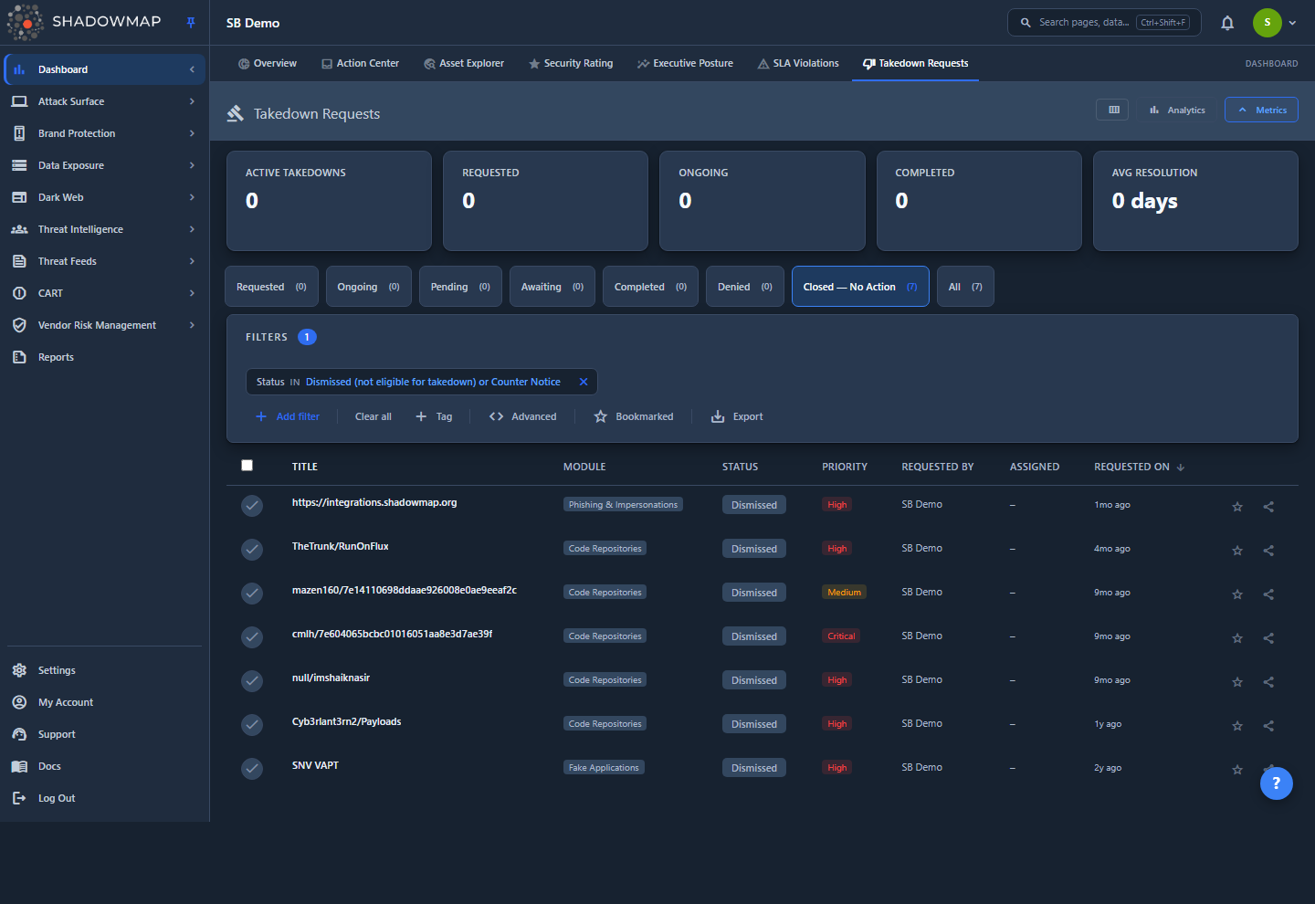1315x904 pixels.
Task: Select the All (7) status tab
Action: 965,287
